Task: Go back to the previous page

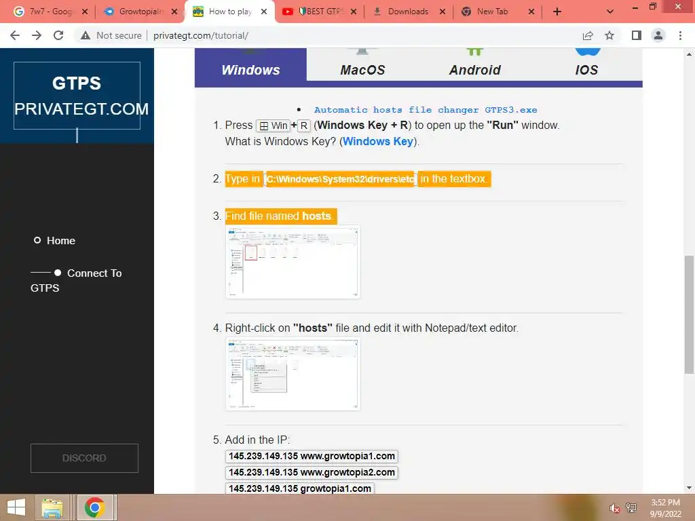Action: click(x=15, y=35)
